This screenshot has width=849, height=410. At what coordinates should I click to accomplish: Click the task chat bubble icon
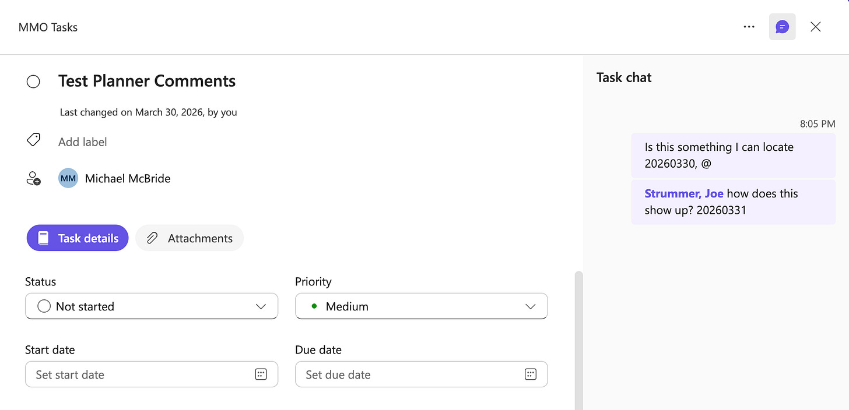782,27
